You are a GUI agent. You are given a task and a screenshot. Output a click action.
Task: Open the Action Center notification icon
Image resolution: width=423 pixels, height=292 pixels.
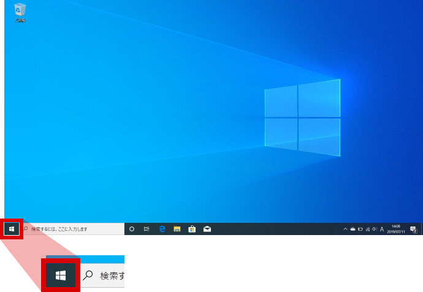(x=413, y=229)
